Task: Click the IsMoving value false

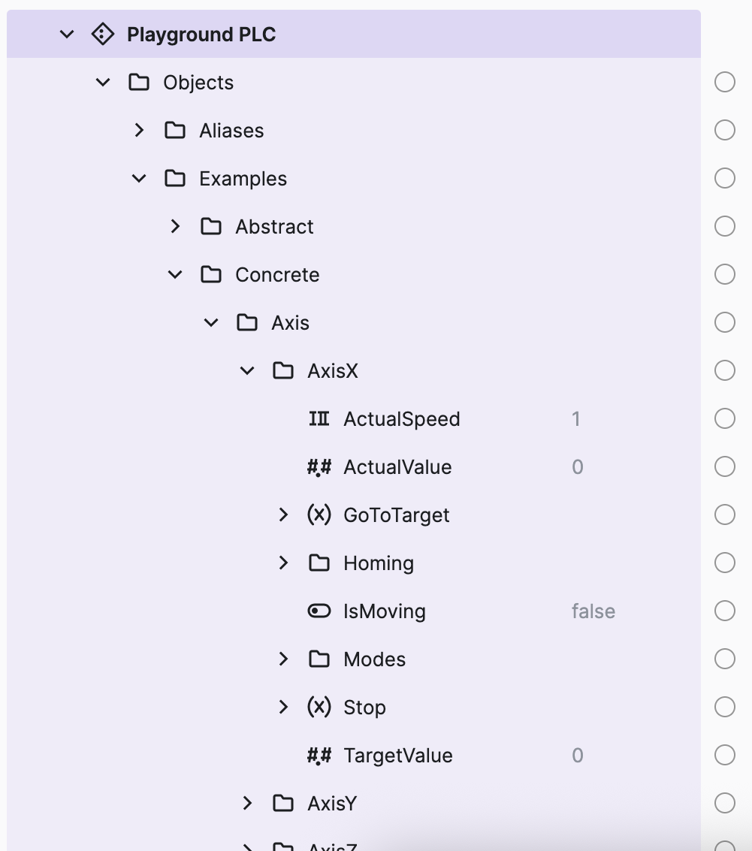Action: (593, 611)
